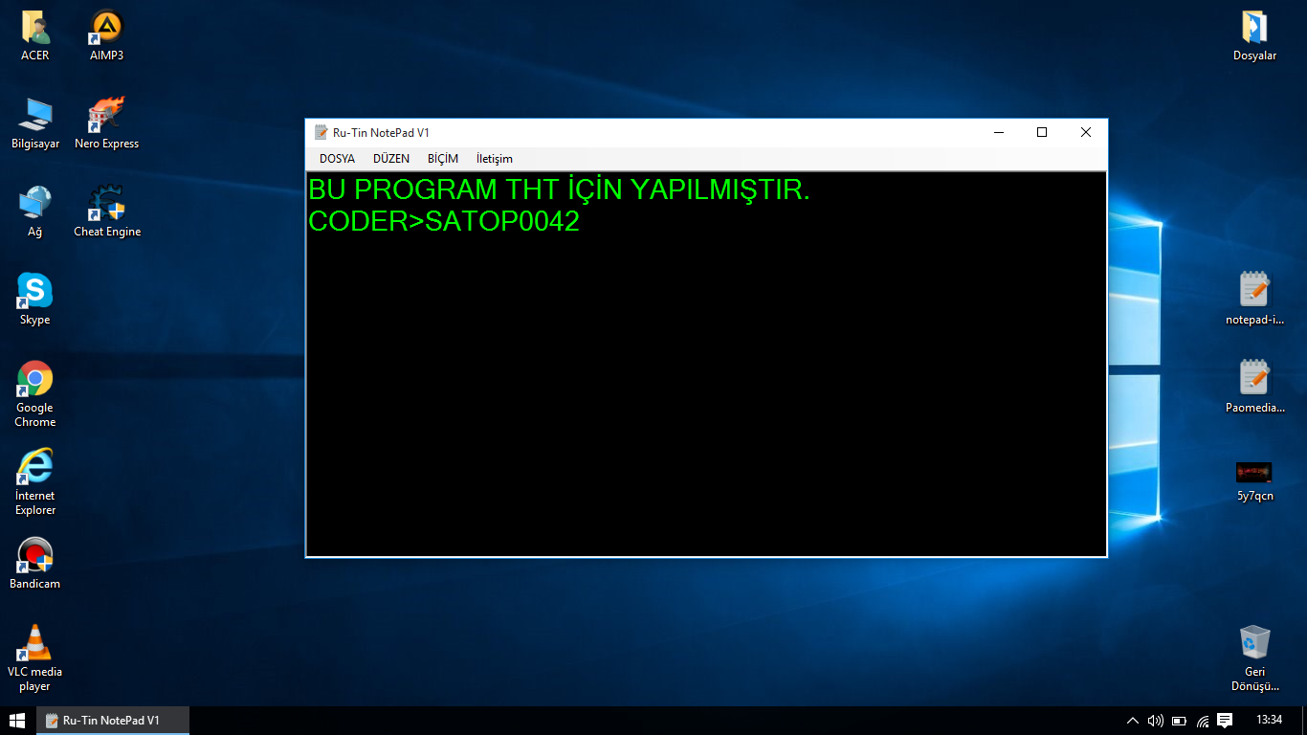Minimize the Ru-Tin NotePad window

pos(998,132)
